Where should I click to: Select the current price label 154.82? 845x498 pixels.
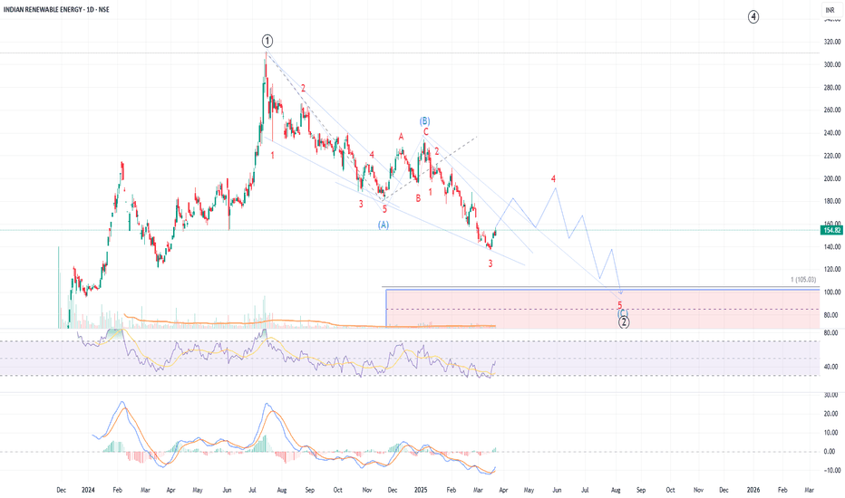pyautogui.click(x=831, y=230)
